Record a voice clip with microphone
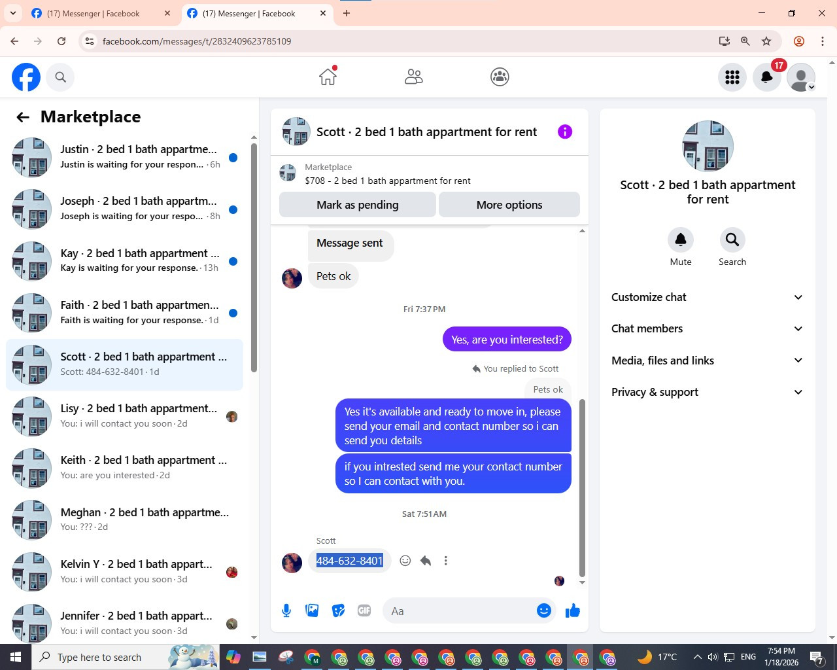The height and width of the screenshot is (670, 837). [x=286, y=610]
